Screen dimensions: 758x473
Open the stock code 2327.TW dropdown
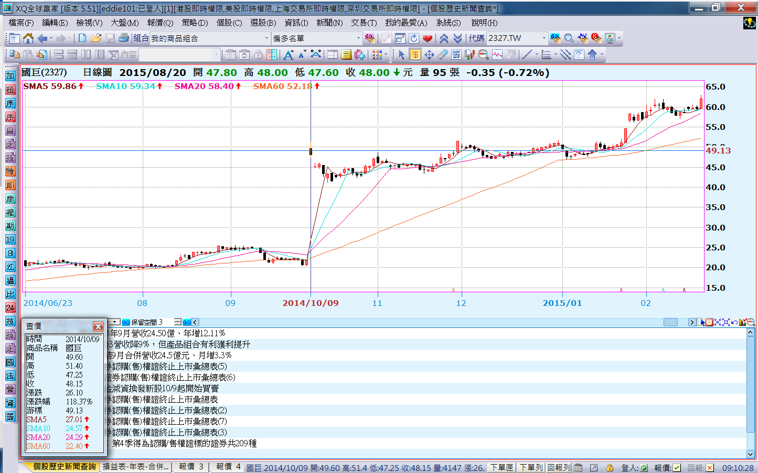543,38
